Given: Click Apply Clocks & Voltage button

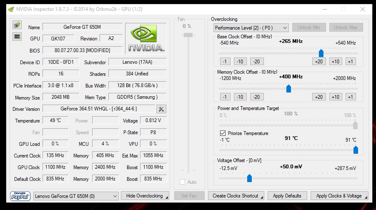Looking at the screenshot, I should click(x=339, y=196).
